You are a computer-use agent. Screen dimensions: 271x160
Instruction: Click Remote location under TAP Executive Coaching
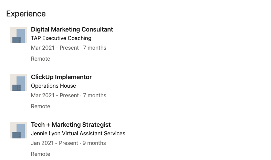click(40, 59)
